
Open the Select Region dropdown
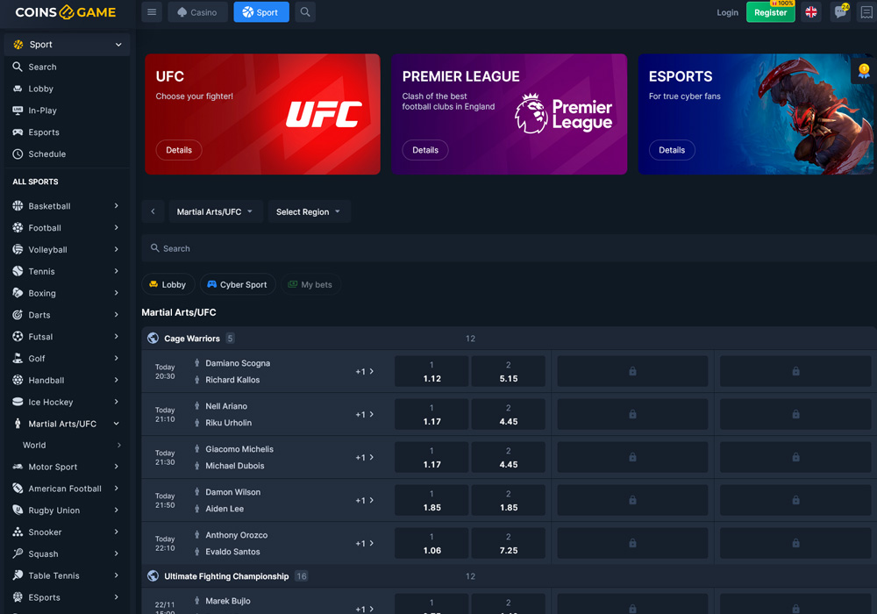[309, 211]
